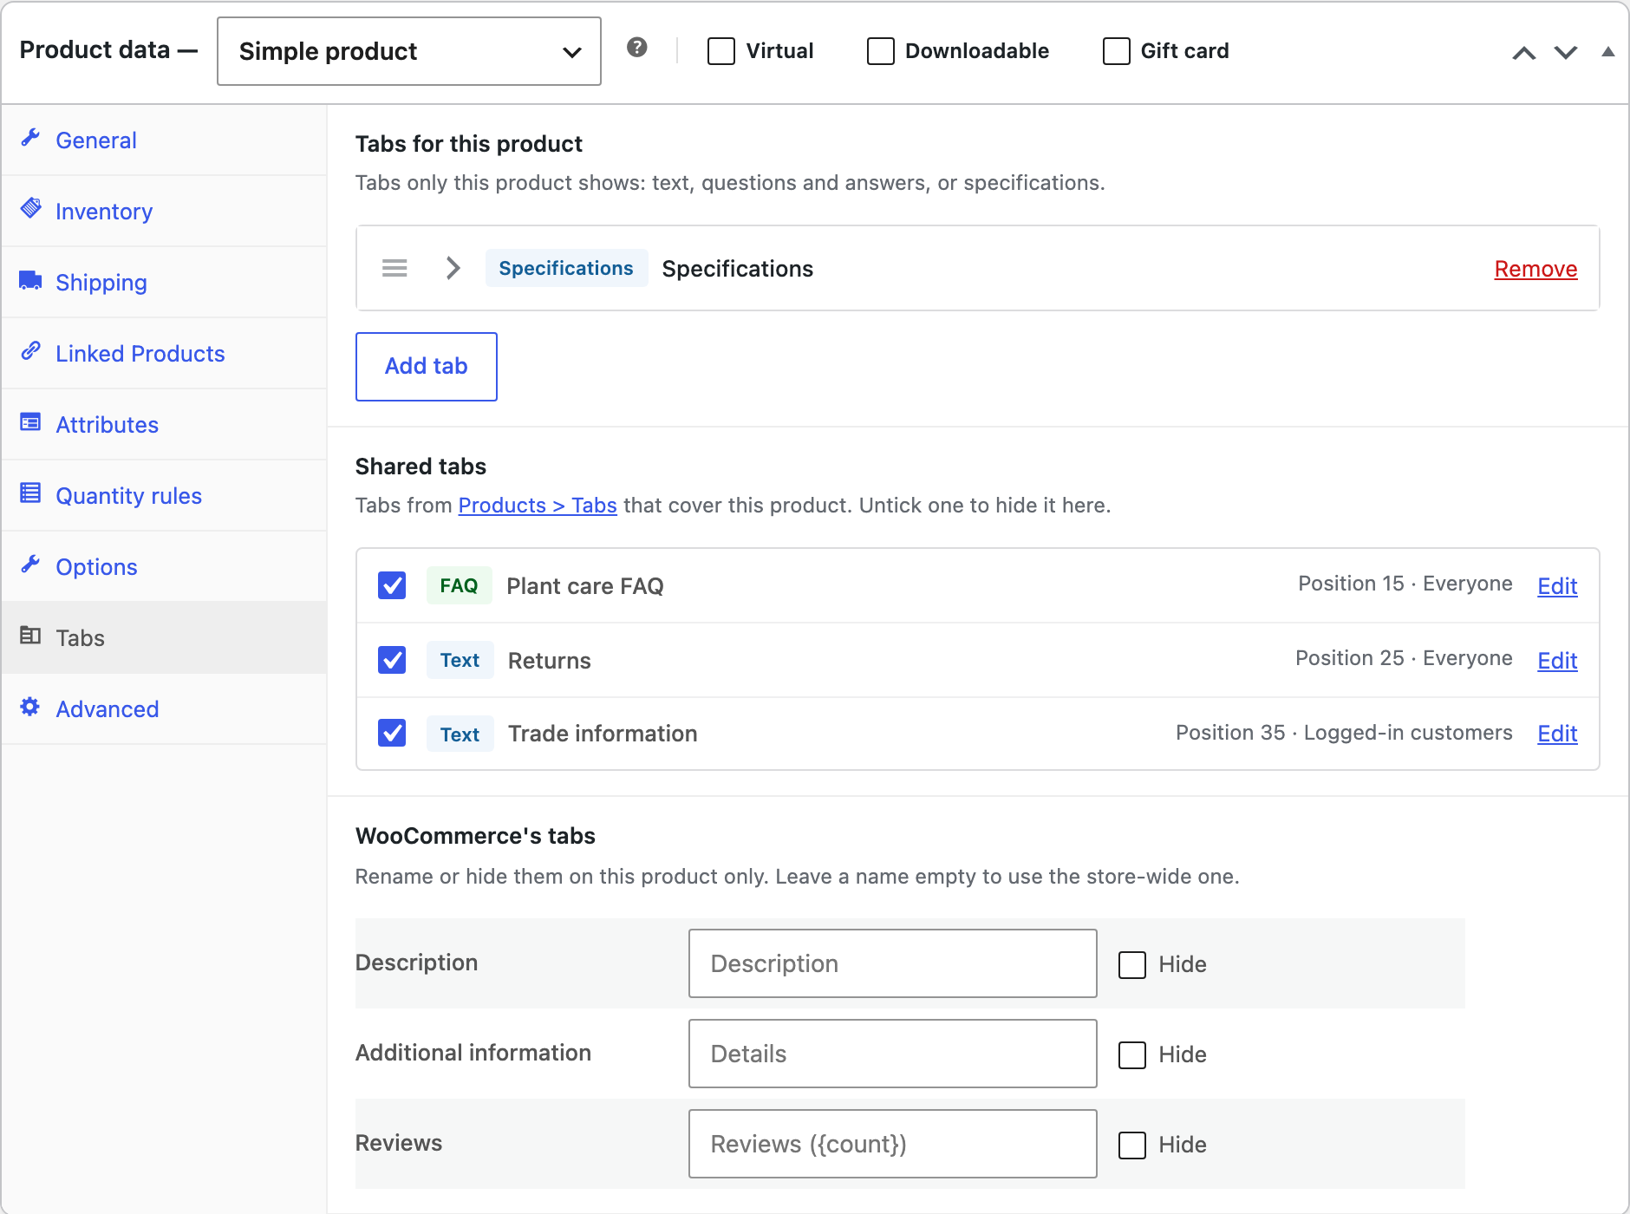Click the Description tab name field
The height and width of the screenshot is (1214, 1630).
[x=893, y=963]
